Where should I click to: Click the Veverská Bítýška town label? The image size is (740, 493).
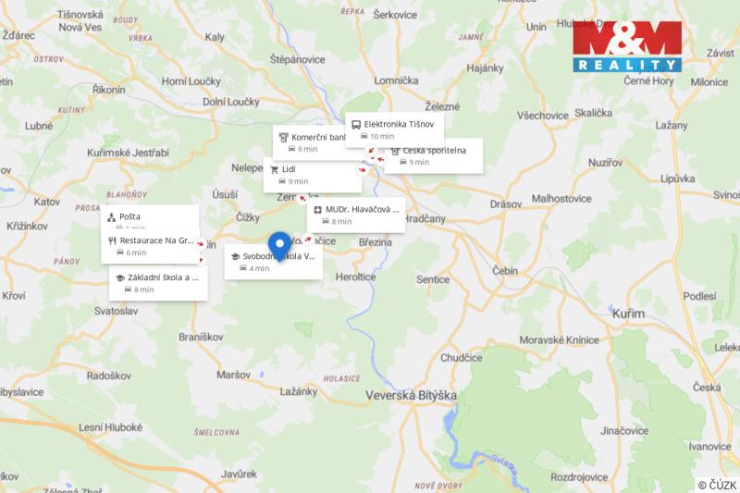409,393
